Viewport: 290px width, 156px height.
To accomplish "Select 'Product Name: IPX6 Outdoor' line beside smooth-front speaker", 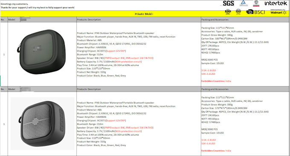I will (x=116, y=33).
